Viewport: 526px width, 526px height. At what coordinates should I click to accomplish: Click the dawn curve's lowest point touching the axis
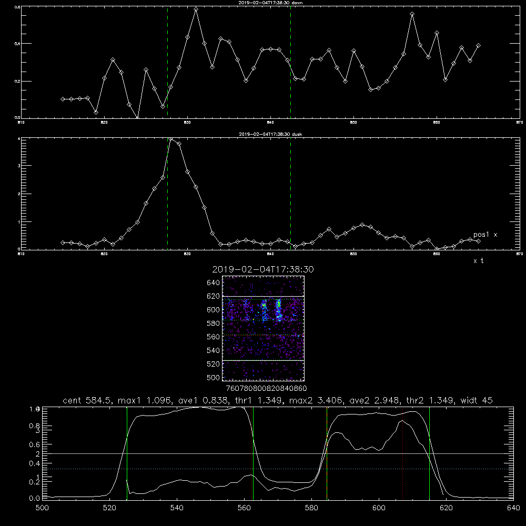pos(137,117)
